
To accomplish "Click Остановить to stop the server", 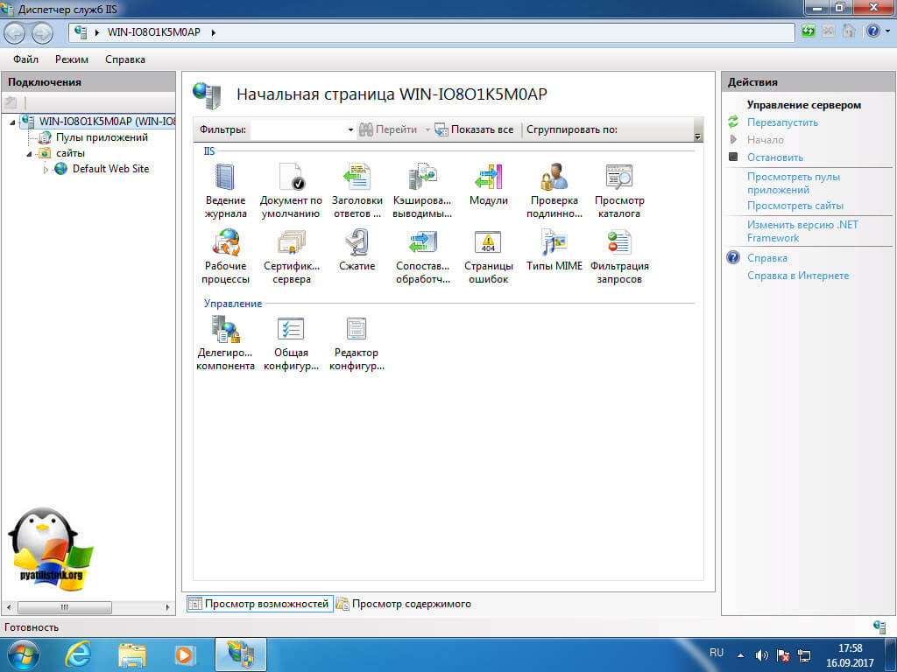I will point(774,157).
